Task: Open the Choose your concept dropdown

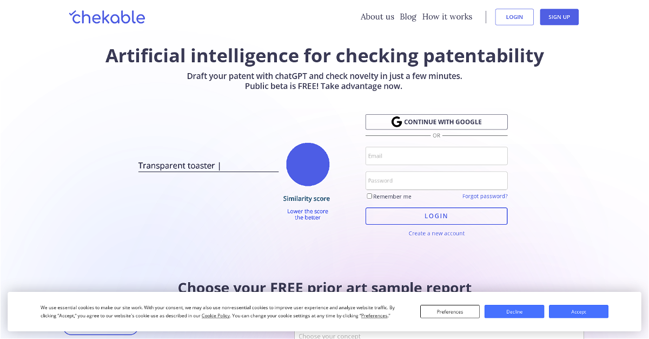Action: point(439,336)
